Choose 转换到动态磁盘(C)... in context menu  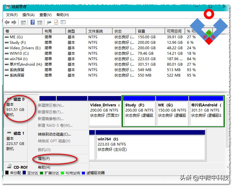(x=54, y=134)
